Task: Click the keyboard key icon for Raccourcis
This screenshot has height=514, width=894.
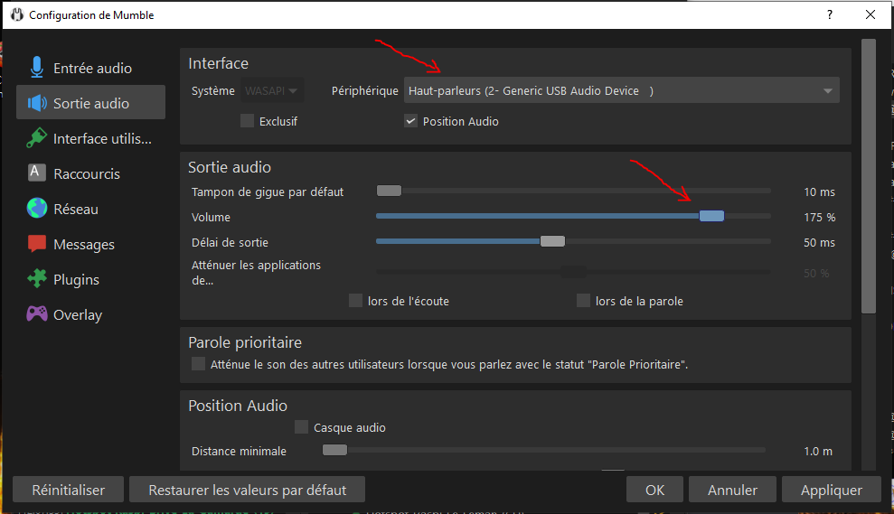Action: [35, 173]
